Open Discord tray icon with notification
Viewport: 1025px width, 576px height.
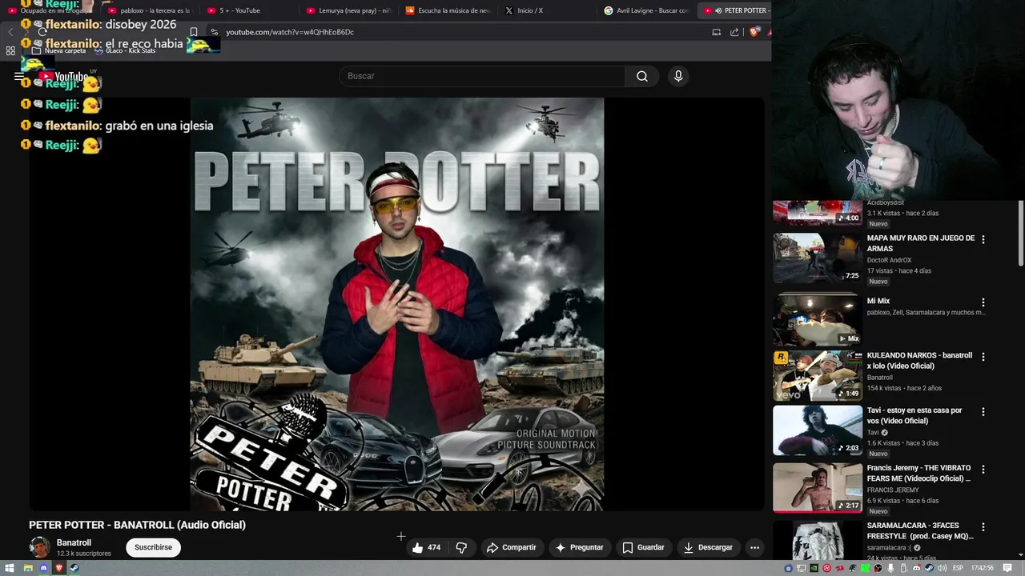tap(917, 568)
